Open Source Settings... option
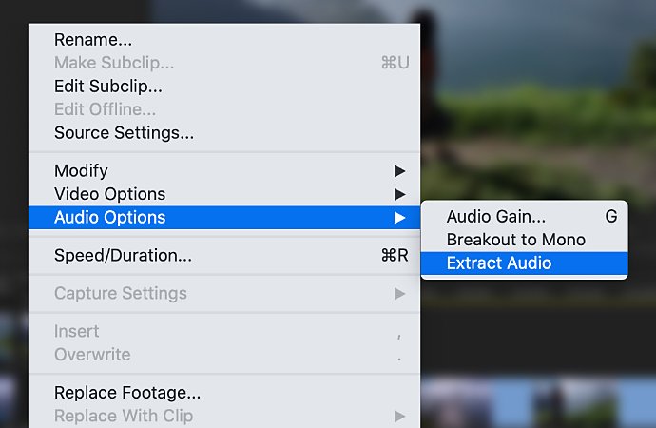The height and width of the screenshot is (428, 656). pos(224,132)
